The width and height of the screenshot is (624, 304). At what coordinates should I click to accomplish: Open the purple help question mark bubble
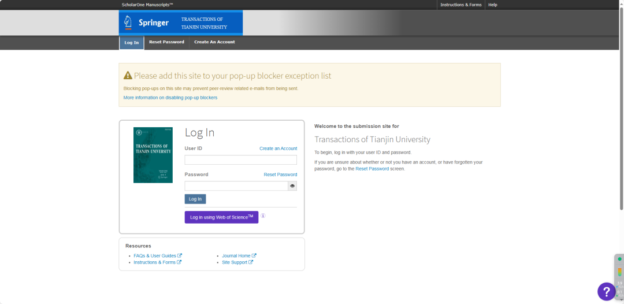point(607,292)
